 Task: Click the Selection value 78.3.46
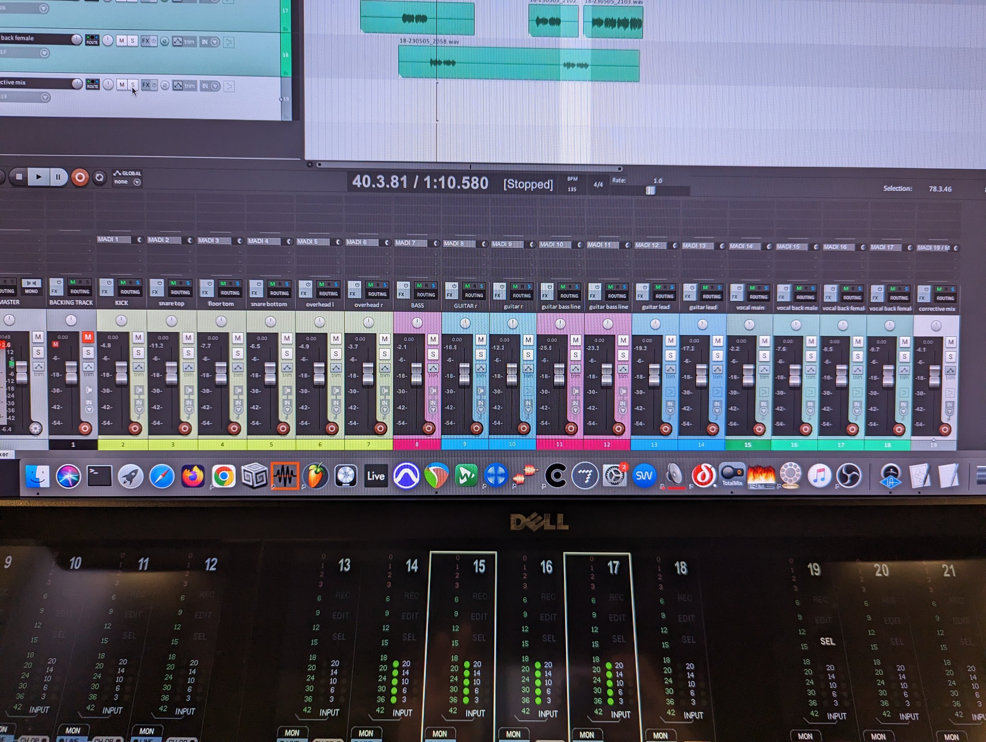(939, 189)
